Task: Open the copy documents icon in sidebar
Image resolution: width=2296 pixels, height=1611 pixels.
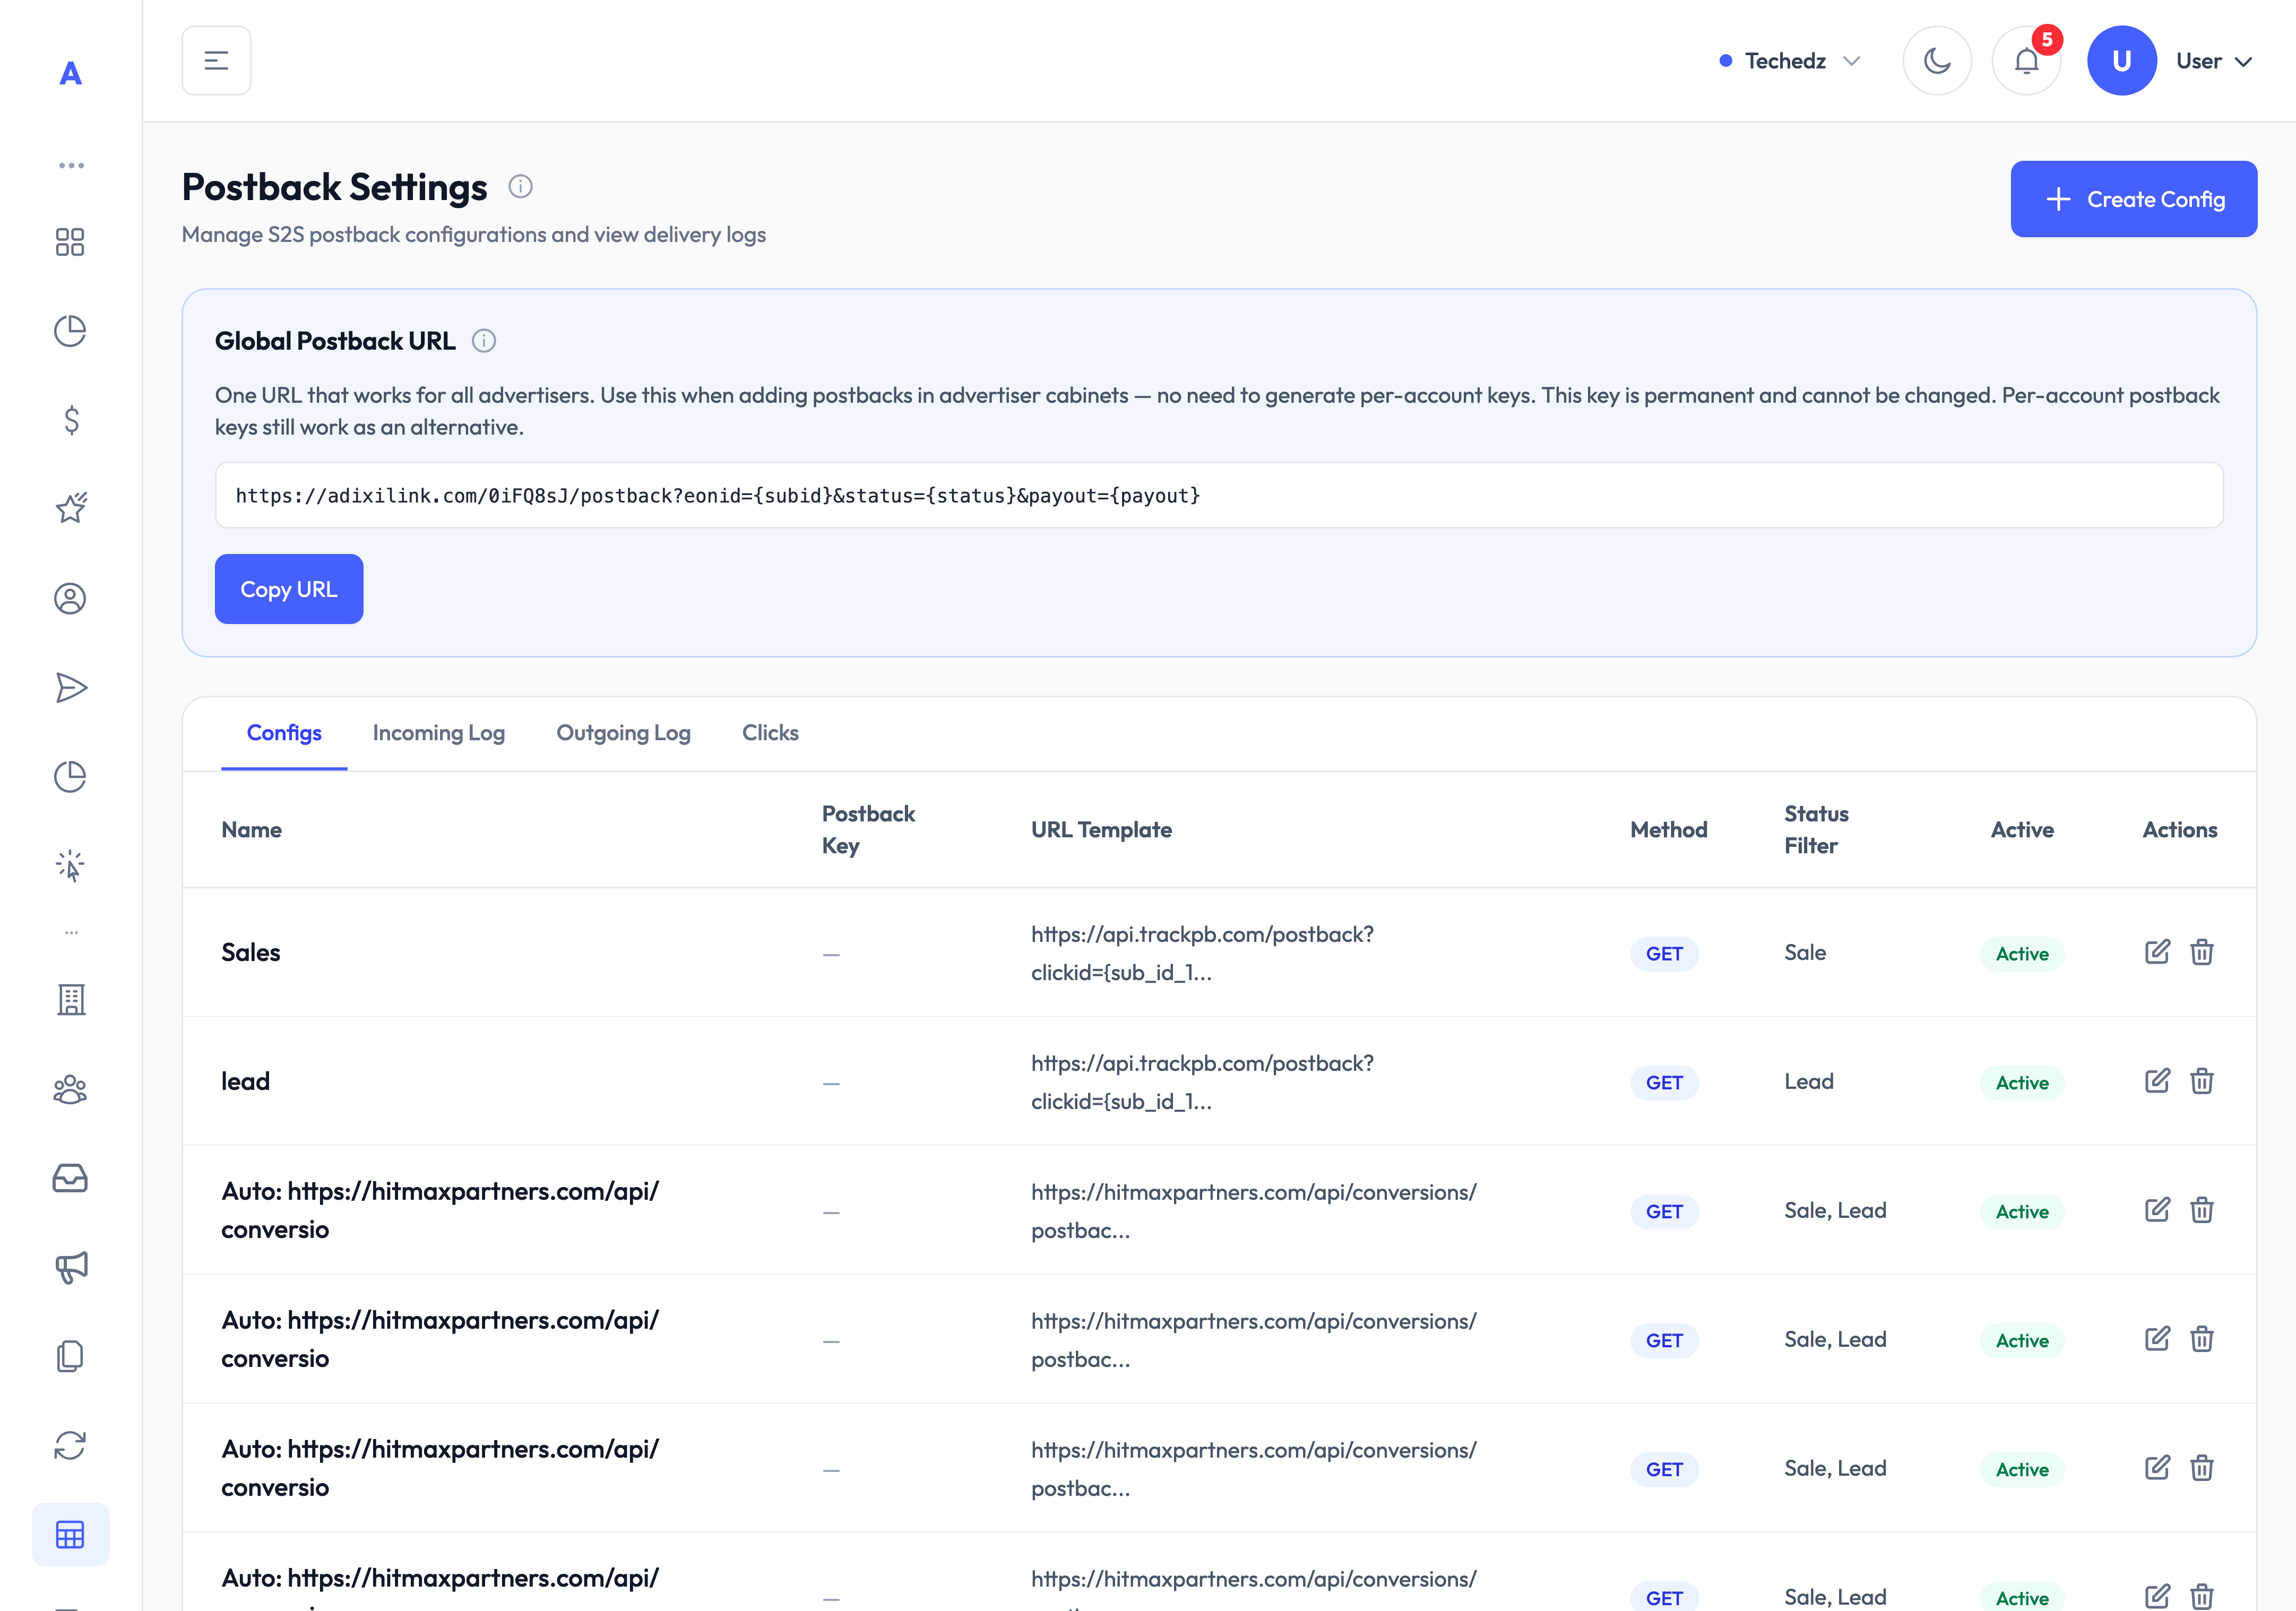Action: click(70, 1356)
